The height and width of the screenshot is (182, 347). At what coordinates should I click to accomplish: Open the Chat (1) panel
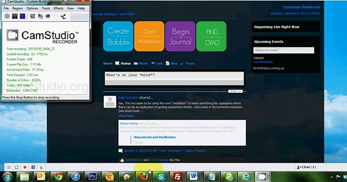(307, 167)
